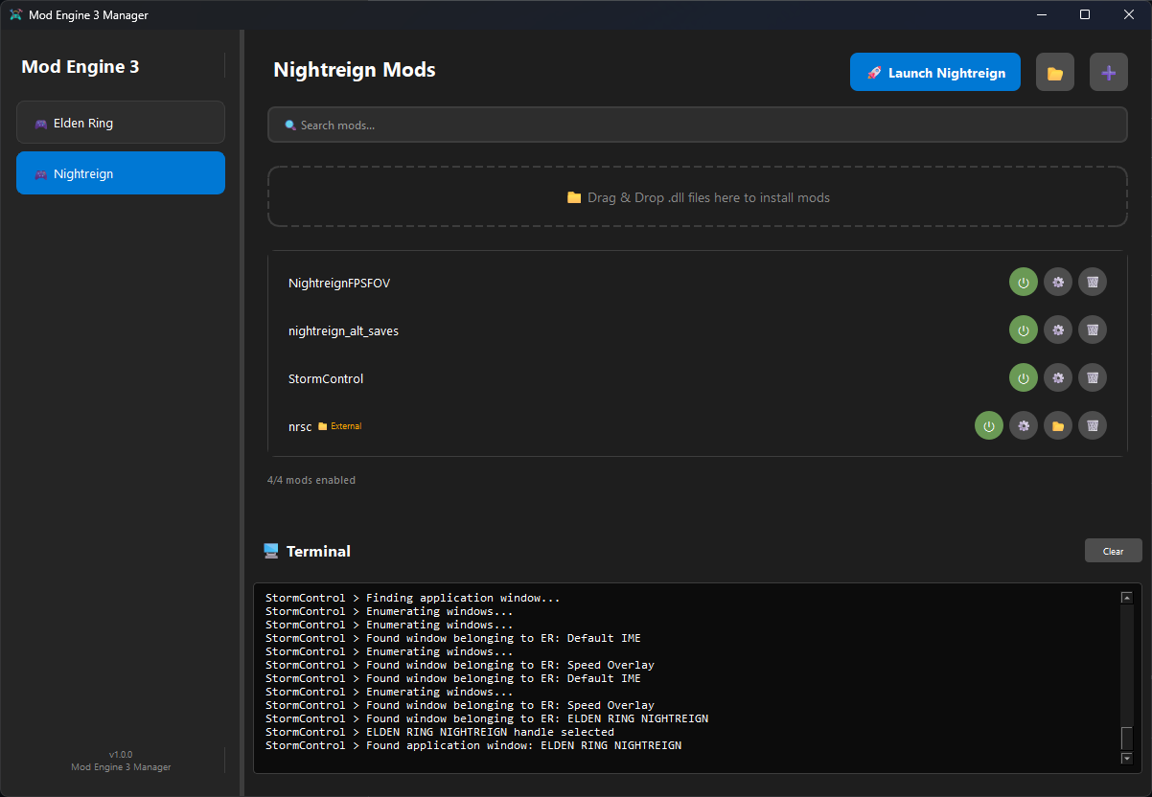
Task: Click the StormControl mod name
Action: pyautogui.click(x=326, y=378)
